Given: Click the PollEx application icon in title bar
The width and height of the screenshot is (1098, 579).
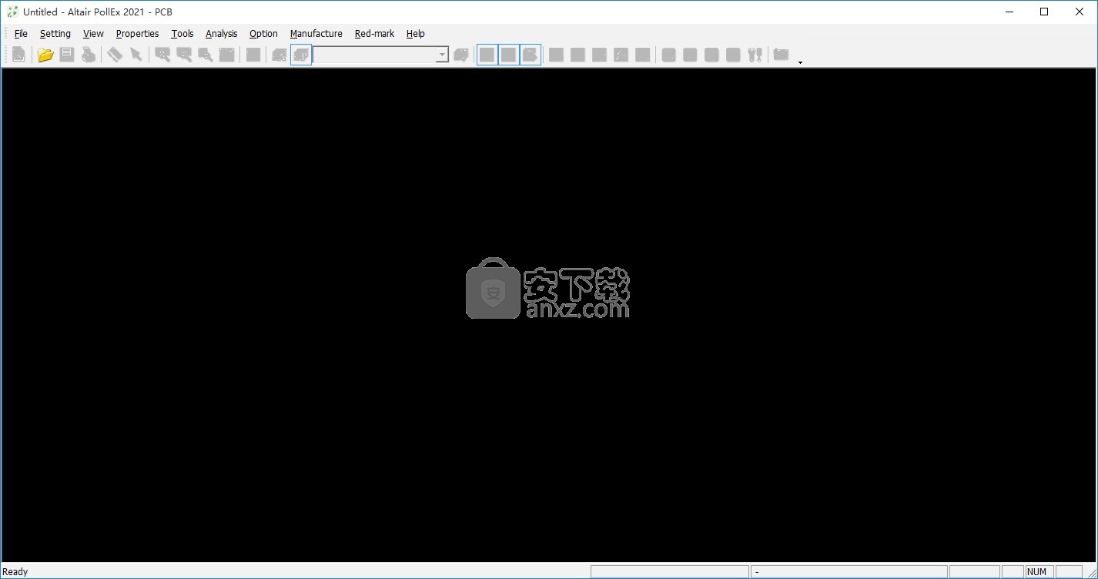Looking at the screenshot, I should pos(12,12).
